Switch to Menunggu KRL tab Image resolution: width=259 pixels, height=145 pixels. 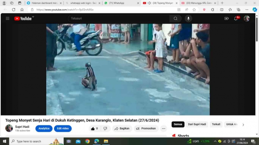(199, 3)
